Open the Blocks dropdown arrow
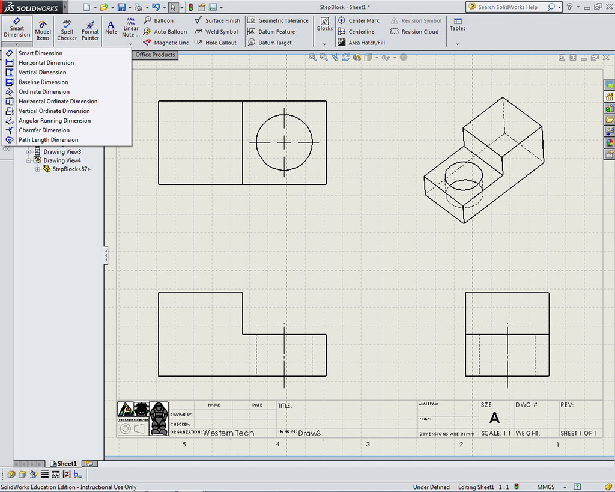The width and height of the screenshot is (615, 492). tap(325, 44)
